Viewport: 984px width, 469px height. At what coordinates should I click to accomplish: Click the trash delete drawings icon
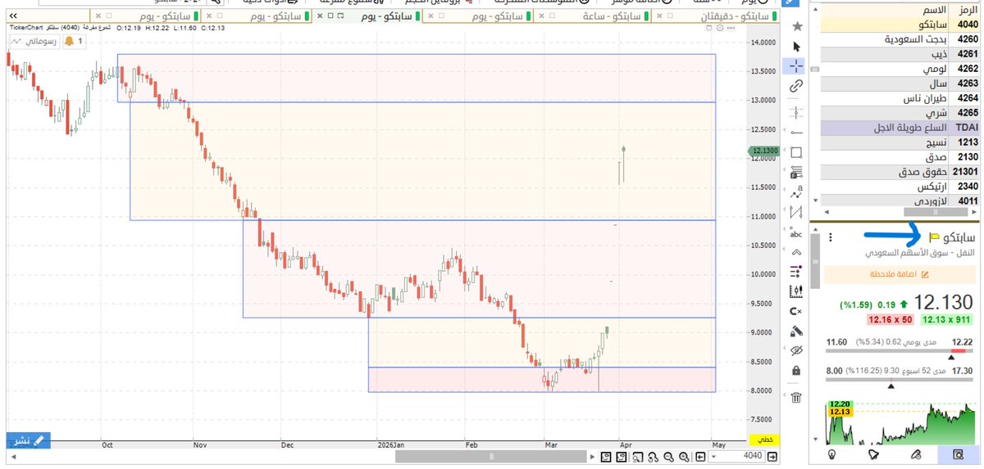click(796, 398)
